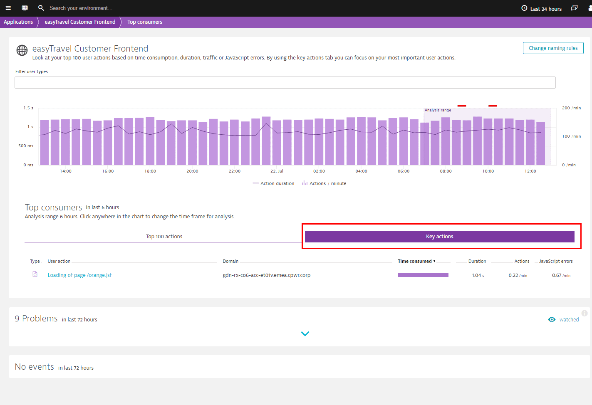Screen dimensions: 592x405
Task: Sort by the Domain column header
Action: tap(230, 261)
